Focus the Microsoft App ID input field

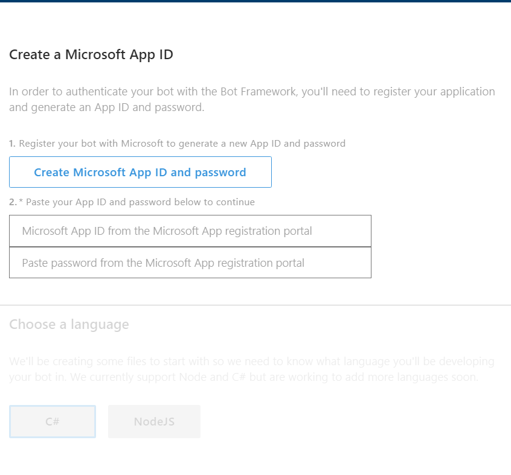pyautogui.click(x=190, y=231)
